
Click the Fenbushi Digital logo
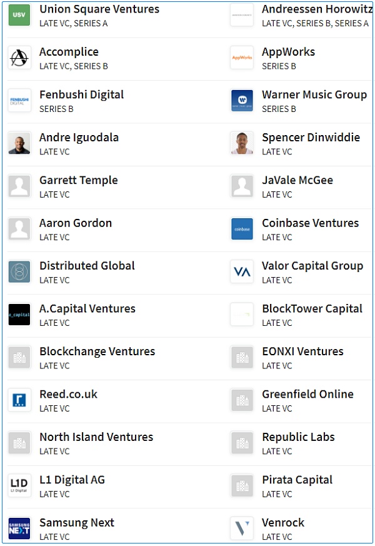(19, 101)
